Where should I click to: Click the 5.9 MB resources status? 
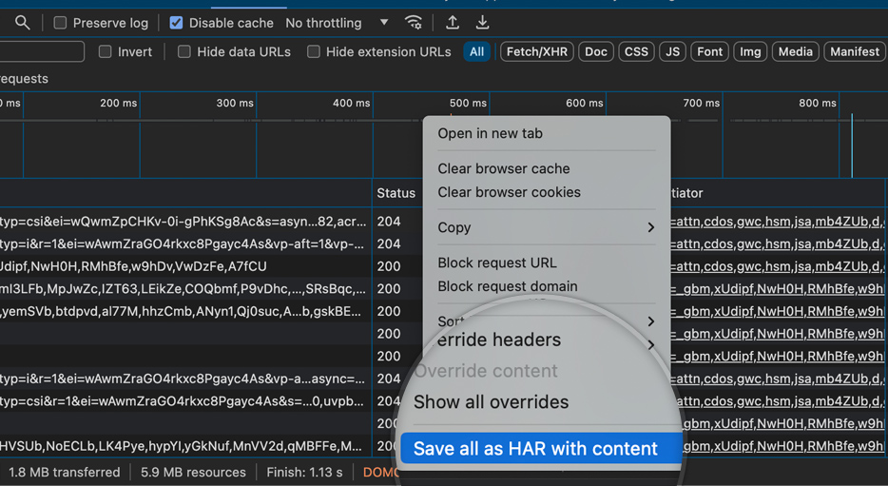pos(193,472)
